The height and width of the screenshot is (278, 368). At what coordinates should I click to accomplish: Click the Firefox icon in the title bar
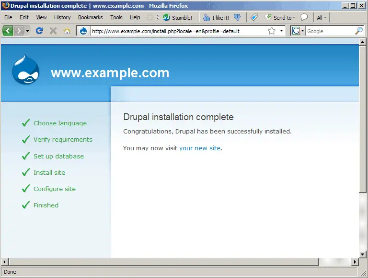(x=5, y=5)
